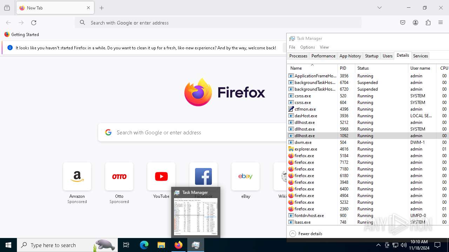
Task: Open the File menu in Task Manager
Action: click(x=292, y=47)
